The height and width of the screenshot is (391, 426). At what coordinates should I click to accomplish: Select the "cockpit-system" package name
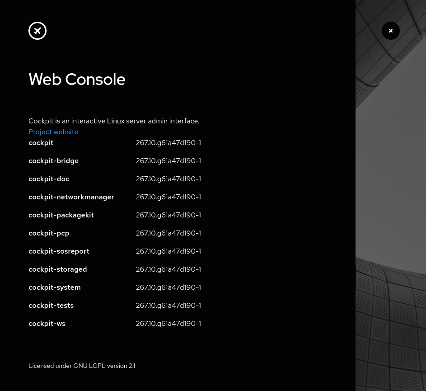55,287
